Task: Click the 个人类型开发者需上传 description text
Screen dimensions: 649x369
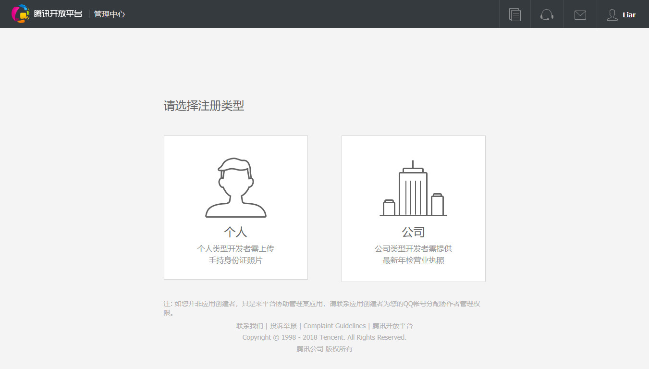Action: tap(235, 248)
